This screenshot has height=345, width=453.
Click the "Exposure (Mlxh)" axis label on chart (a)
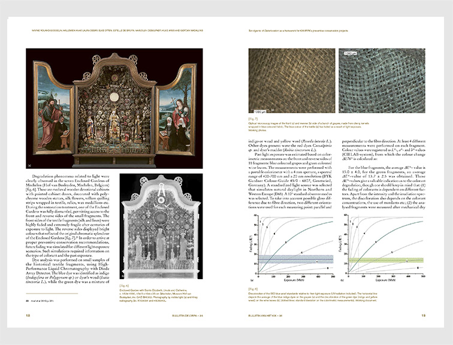[294, 280]
